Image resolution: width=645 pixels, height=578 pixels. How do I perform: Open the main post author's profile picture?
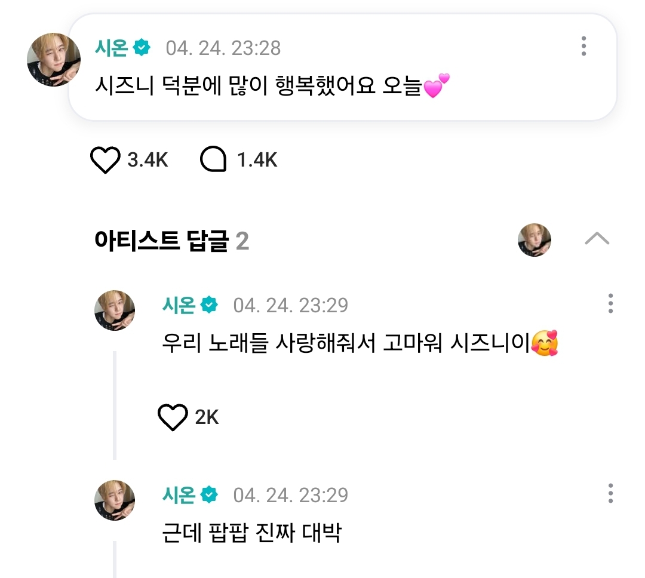coord(54,60)
